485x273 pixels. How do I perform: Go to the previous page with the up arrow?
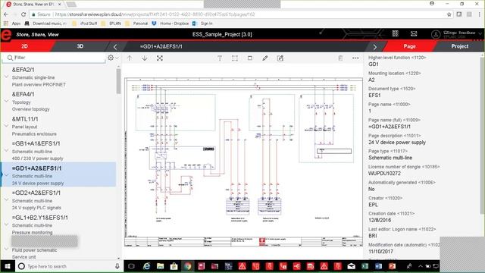(130, 58)
